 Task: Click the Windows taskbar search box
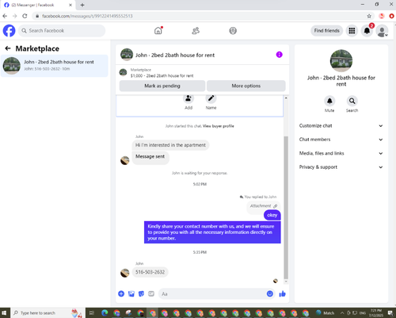(48, 312)
